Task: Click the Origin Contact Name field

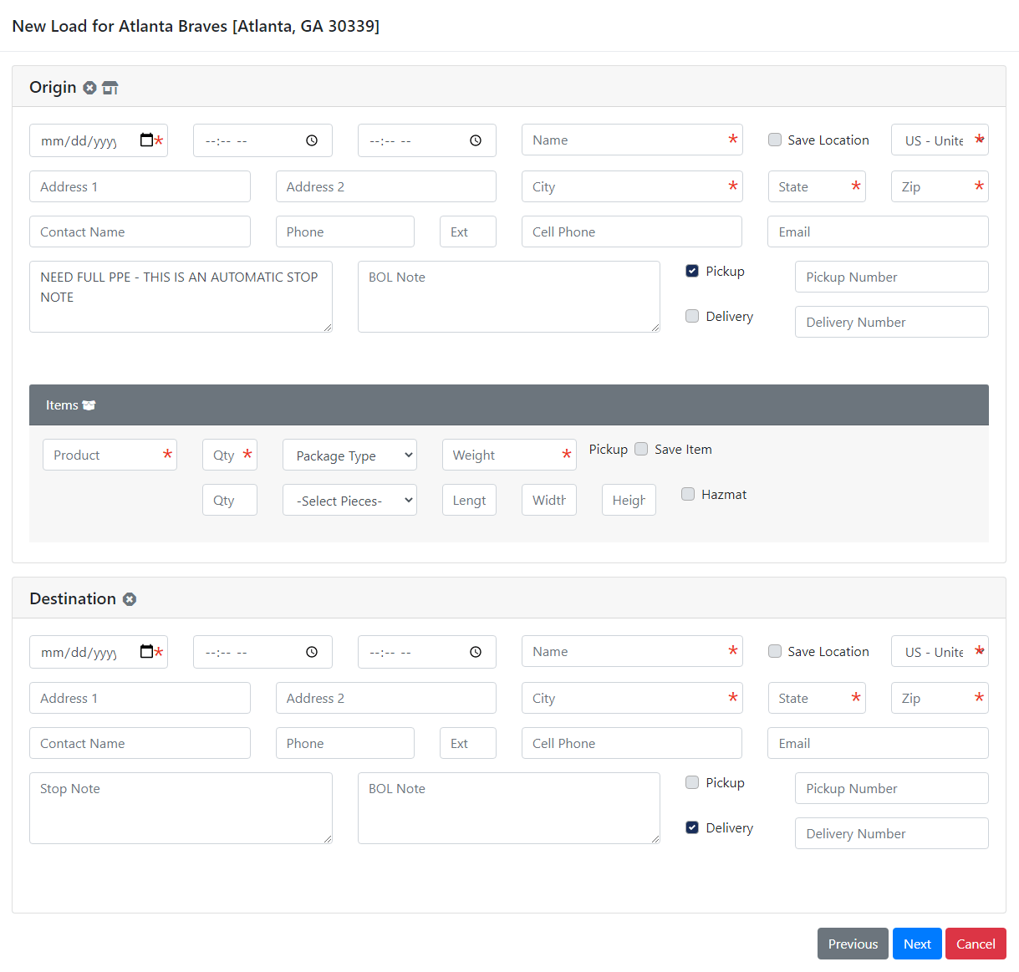Action: pyautogui.click(x=140, y=232)
